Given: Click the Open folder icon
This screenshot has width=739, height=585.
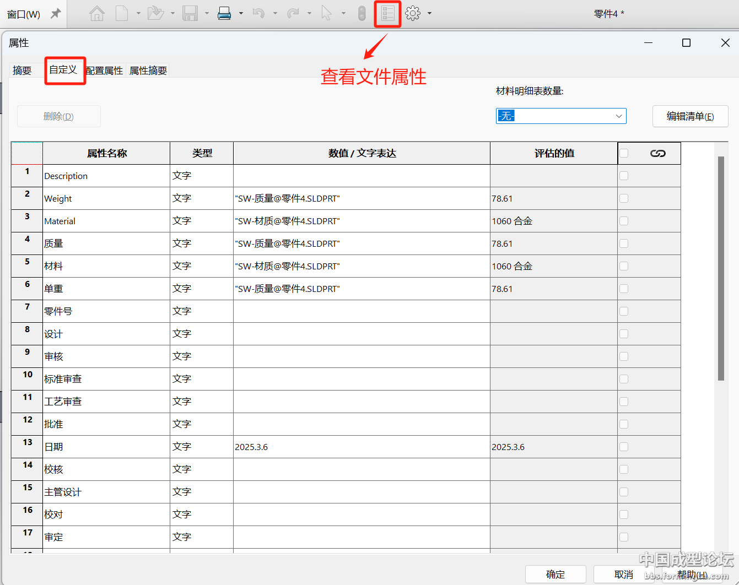Looking at the screenshot, I should click(x=156, y=13).
